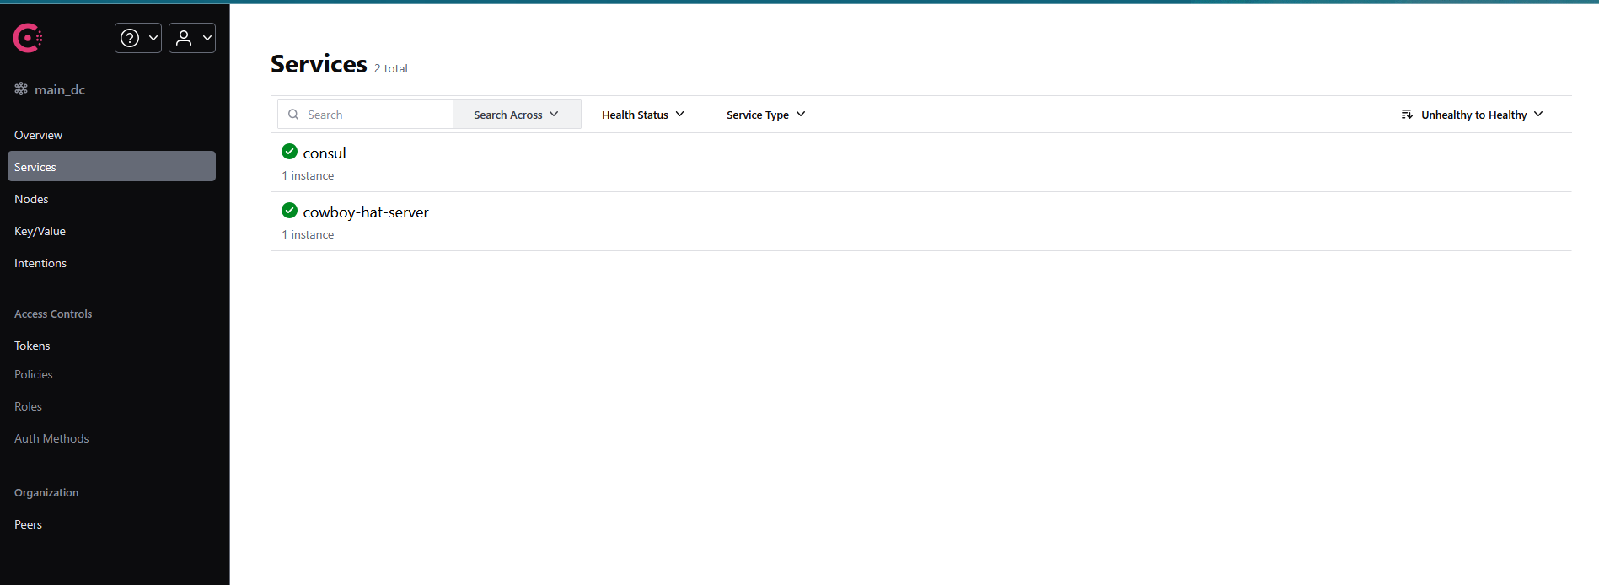The width and height of the screenshot is (1599, 585).
Task: Go to Overview in the sidebar
Action: [38, 135]
